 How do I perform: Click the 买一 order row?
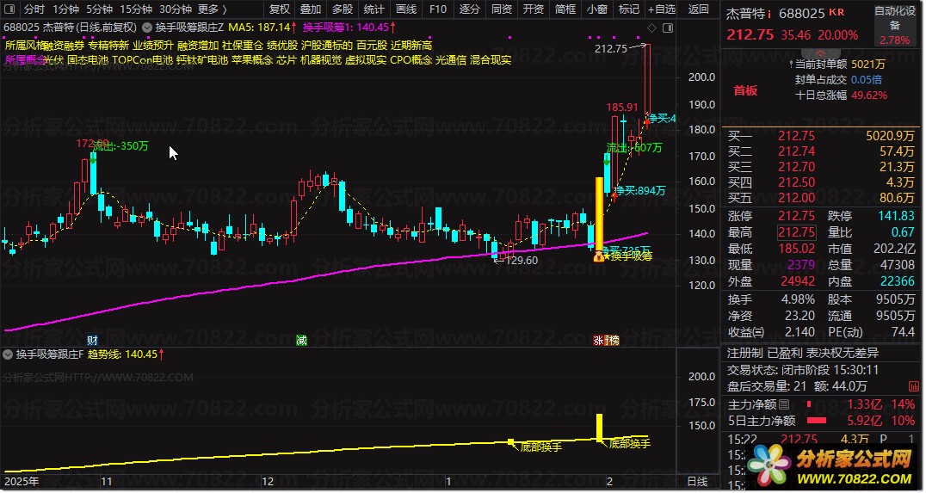coord(821,137)
